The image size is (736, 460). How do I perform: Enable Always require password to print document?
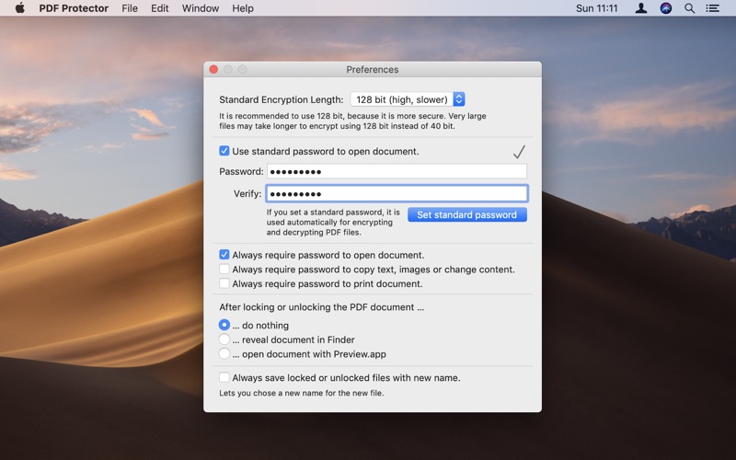(224, 283)
